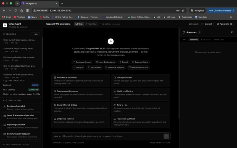Click the Leave & Attendance chip

click(105, 62)
